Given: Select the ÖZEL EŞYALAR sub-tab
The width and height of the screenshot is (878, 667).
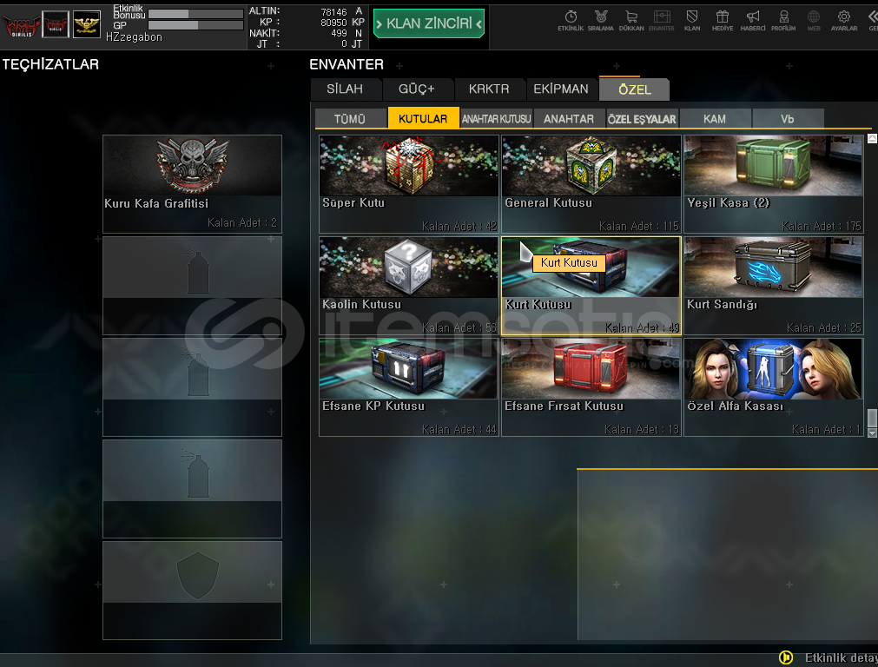Looking at the screenshot, I should [642, 119].
